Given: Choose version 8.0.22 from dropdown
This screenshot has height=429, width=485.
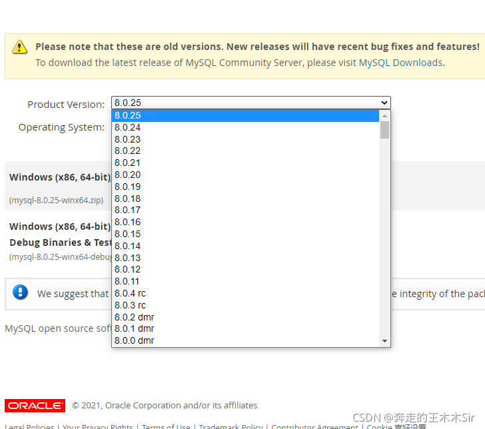Looking at the screenshot, I should tap(245, 151).
